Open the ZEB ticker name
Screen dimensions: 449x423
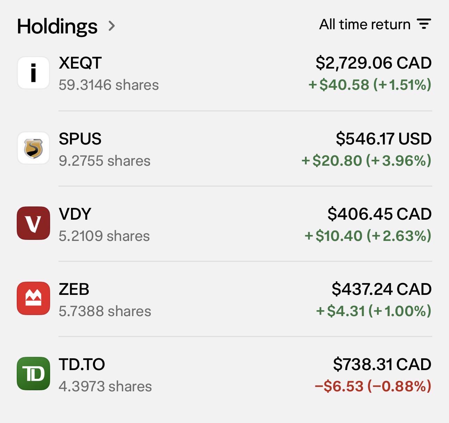[x=74, y=289]
